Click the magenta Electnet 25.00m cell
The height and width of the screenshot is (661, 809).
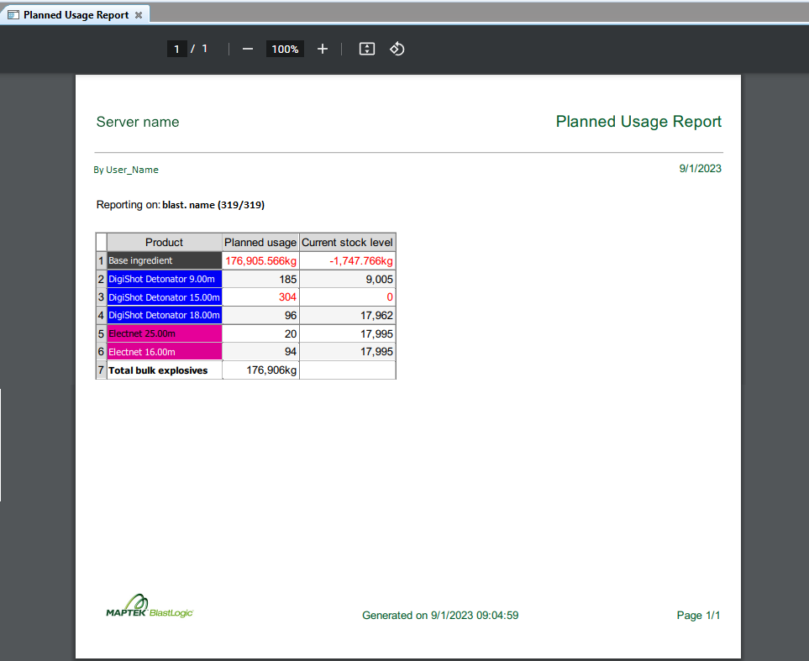click(164, 333)
